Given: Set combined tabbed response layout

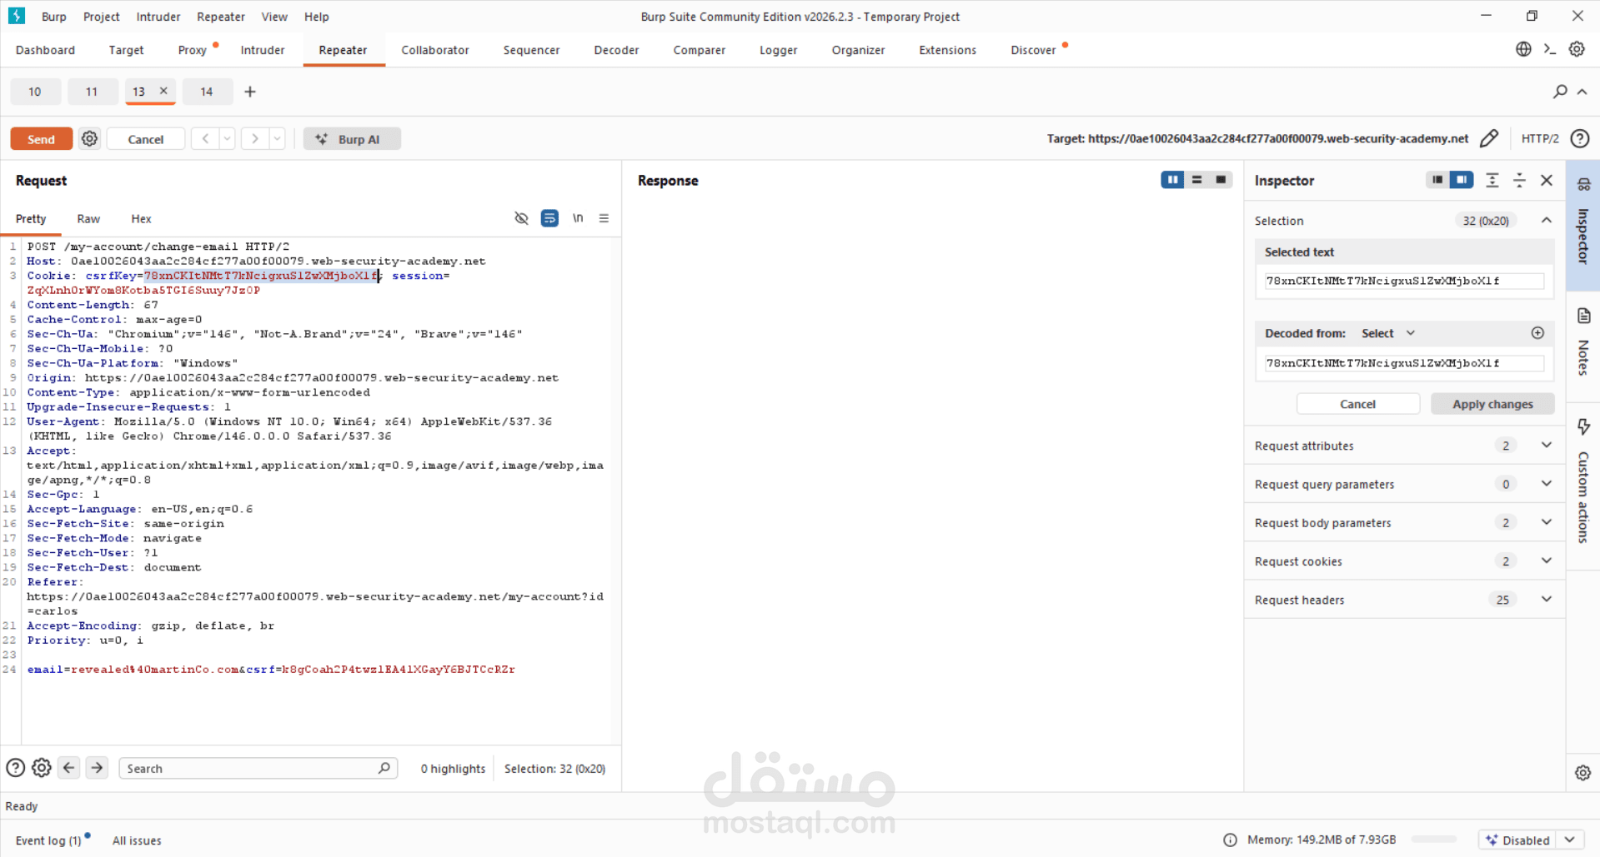Looking at the screenshot, I should coord(1221,180).
